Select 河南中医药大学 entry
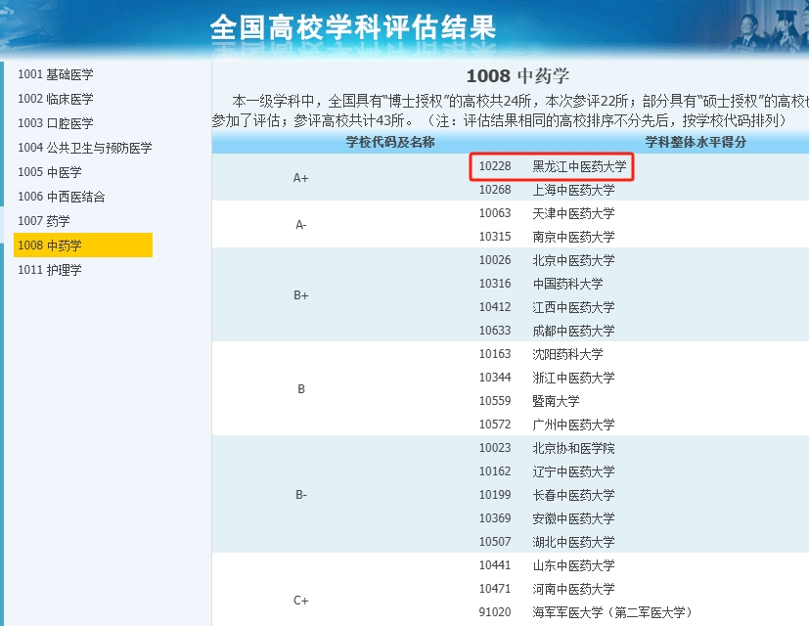 click(573, 589)
